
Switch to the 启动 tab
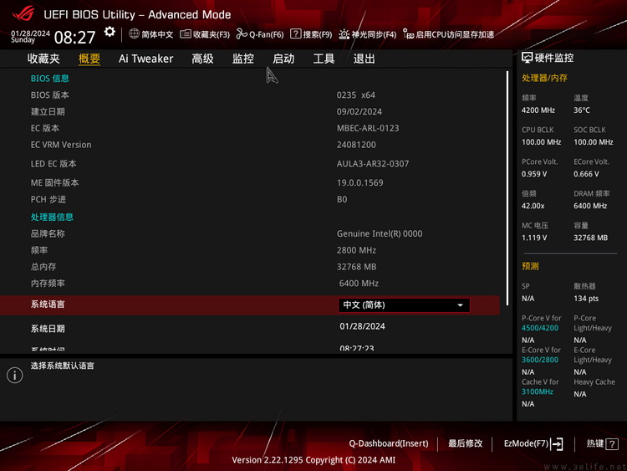pyautogui.click(x=283, y=59)
